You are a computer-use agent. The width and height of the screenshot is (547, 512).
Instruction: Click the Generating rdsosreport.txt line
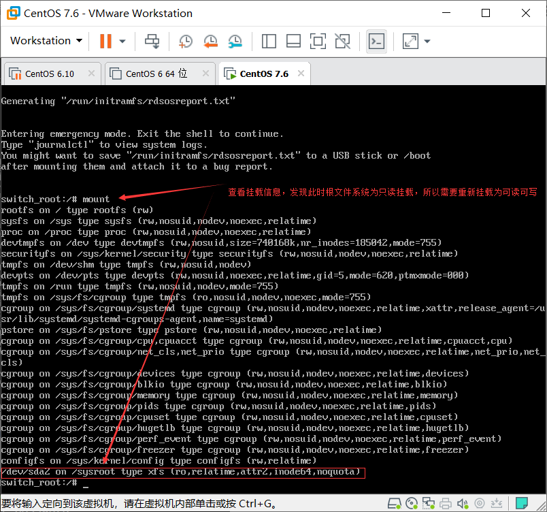point(118,101)
